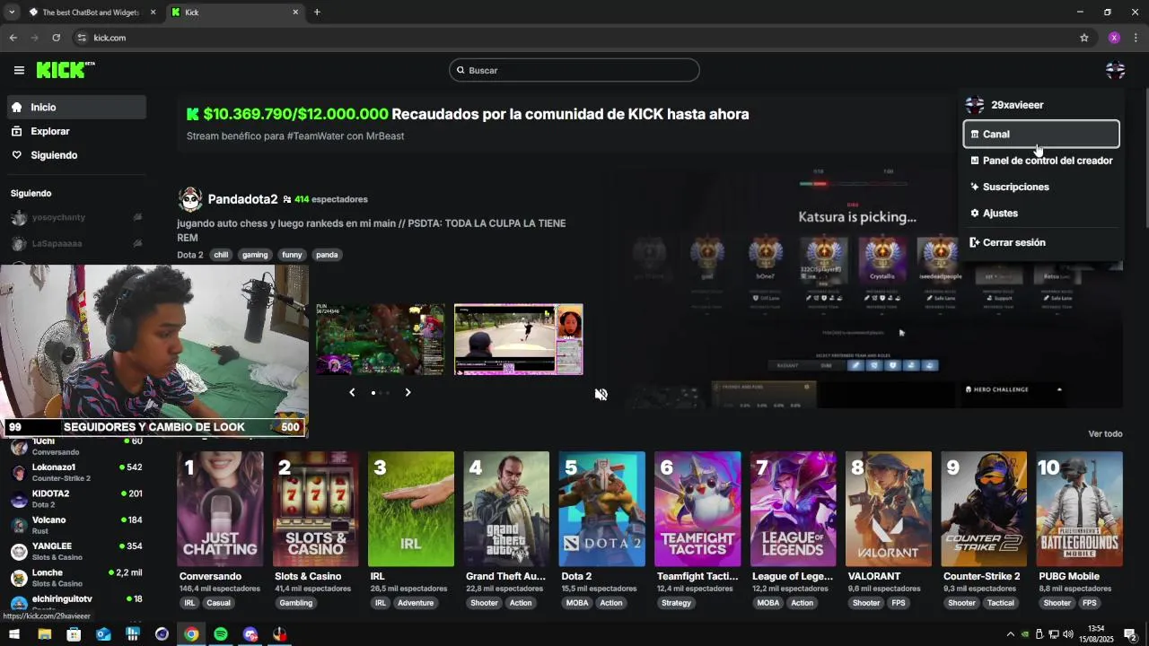Open a new browser tab
The image size is (1149, 646).
point(317,12)
